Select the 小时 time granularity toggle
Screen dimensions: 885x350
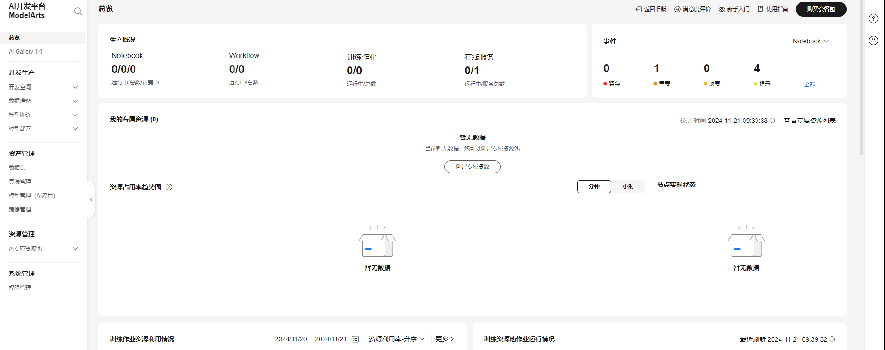pos(628,187)
